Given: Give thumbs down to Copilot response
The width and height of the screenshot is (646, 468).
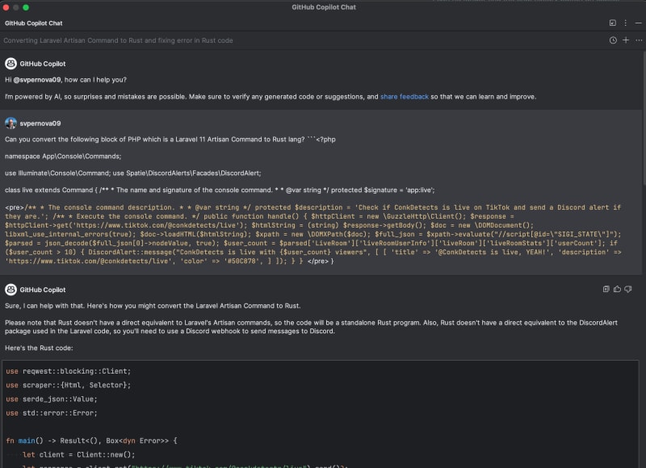Looking at the screenshot, I should (x=628, y=290).
